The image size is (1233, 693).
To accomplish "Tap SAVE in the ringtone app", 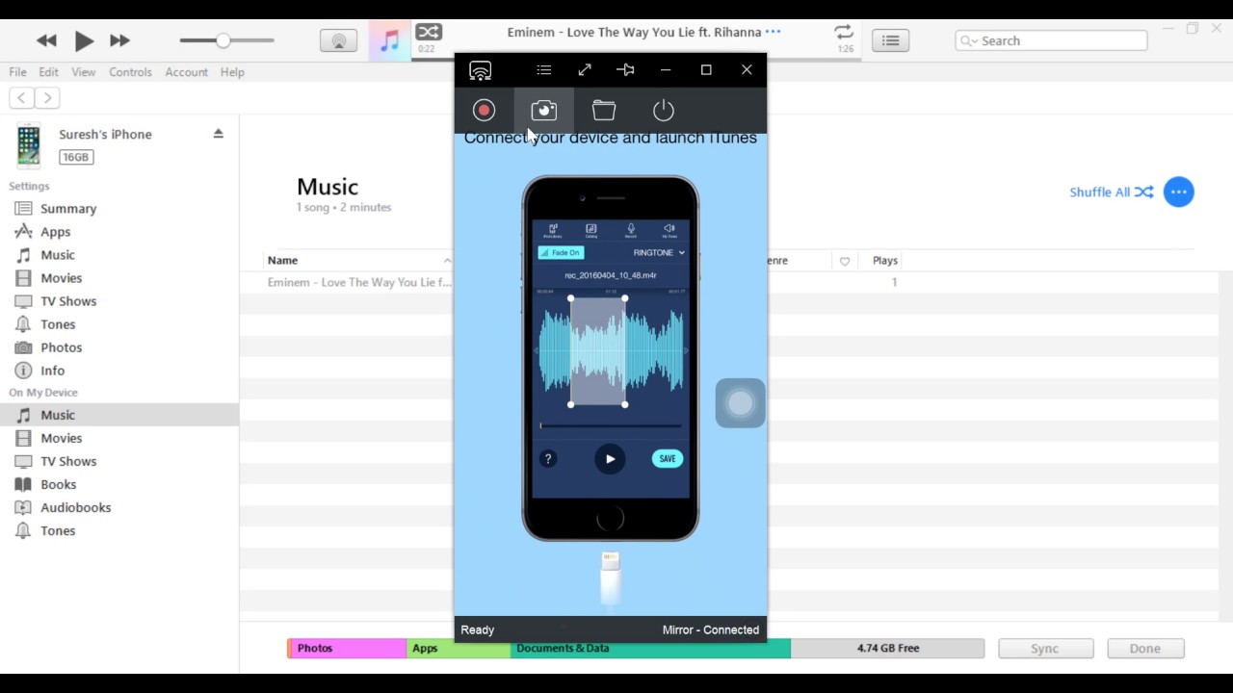I will coord(668,459).
